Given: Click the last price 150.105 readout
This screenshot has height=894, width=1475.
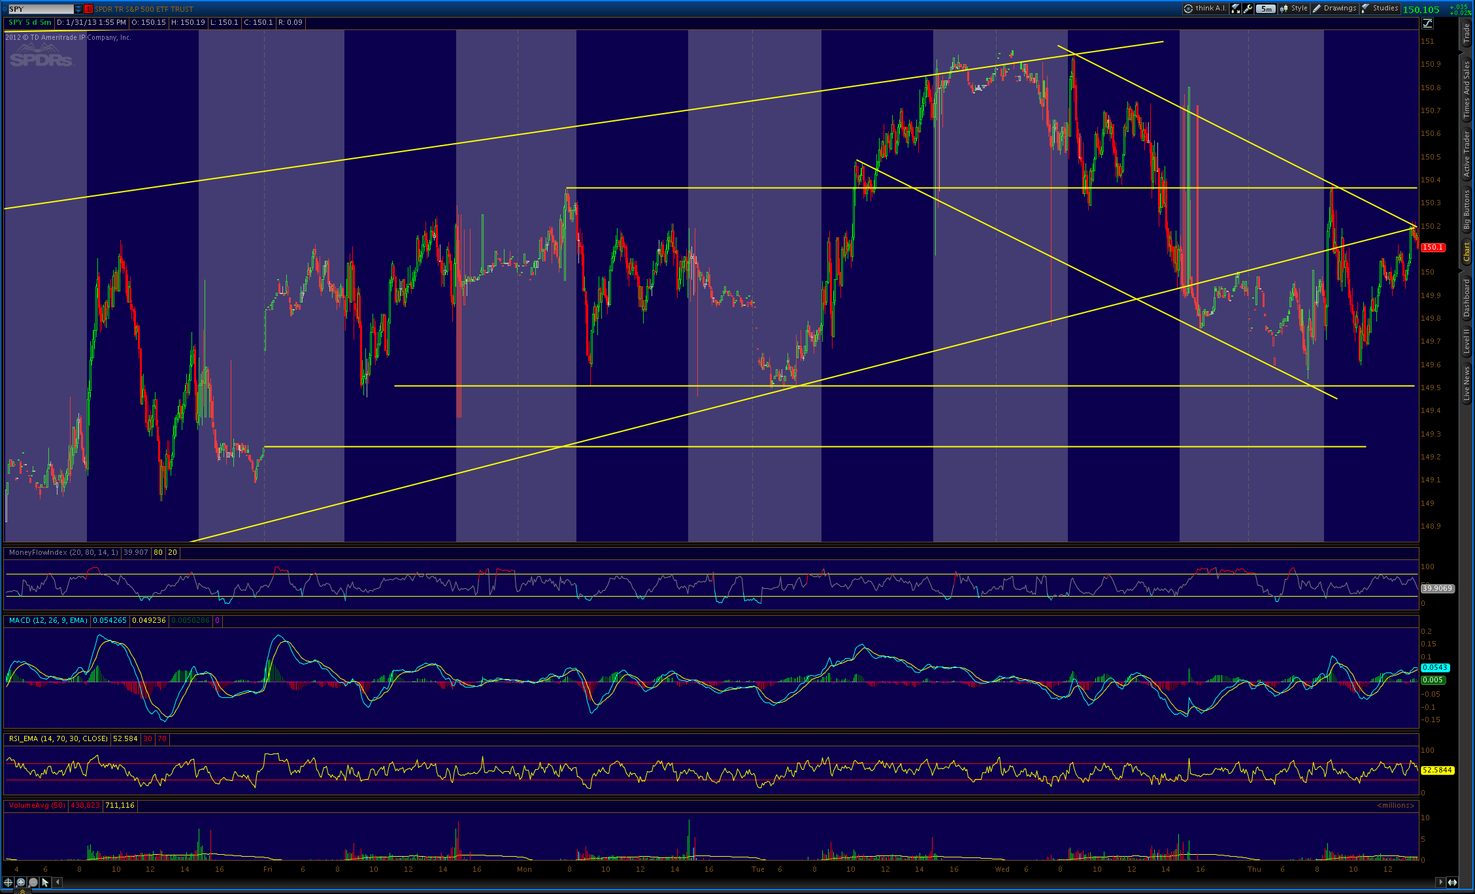Looking at the screenshot, I should click(x=1421, y=10).
